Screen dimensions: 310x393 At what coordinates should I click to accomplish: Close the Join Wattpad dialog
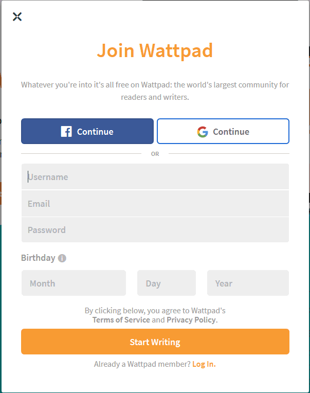coord(17,17)
